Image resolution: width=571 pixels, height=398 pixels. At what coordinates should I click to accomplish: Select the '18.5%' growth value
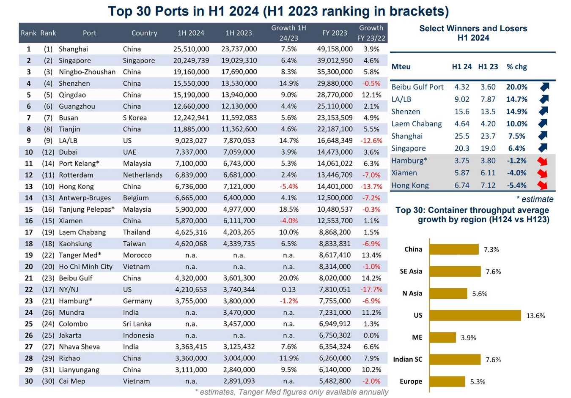289,209
